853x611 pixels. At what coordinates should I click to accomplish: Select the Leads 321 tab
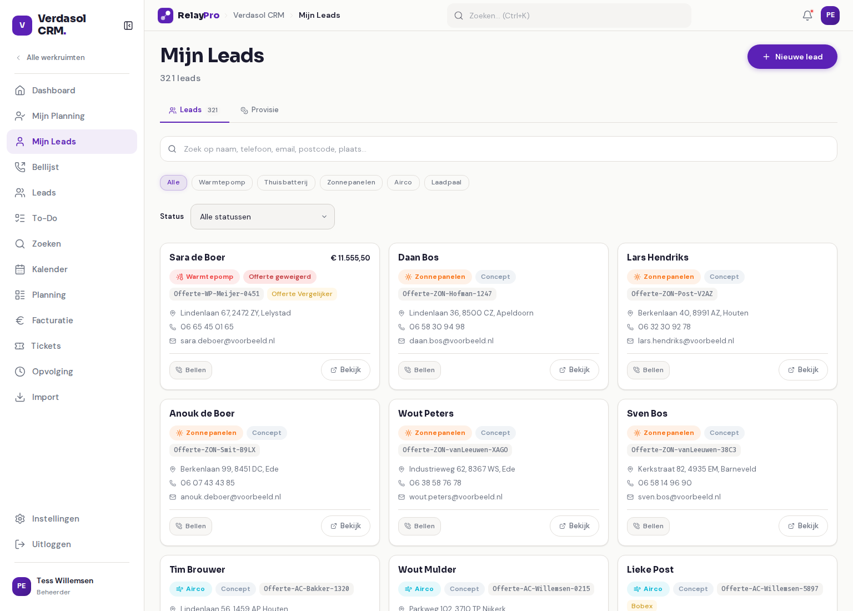pyautogui.click(x=194, y=110)
